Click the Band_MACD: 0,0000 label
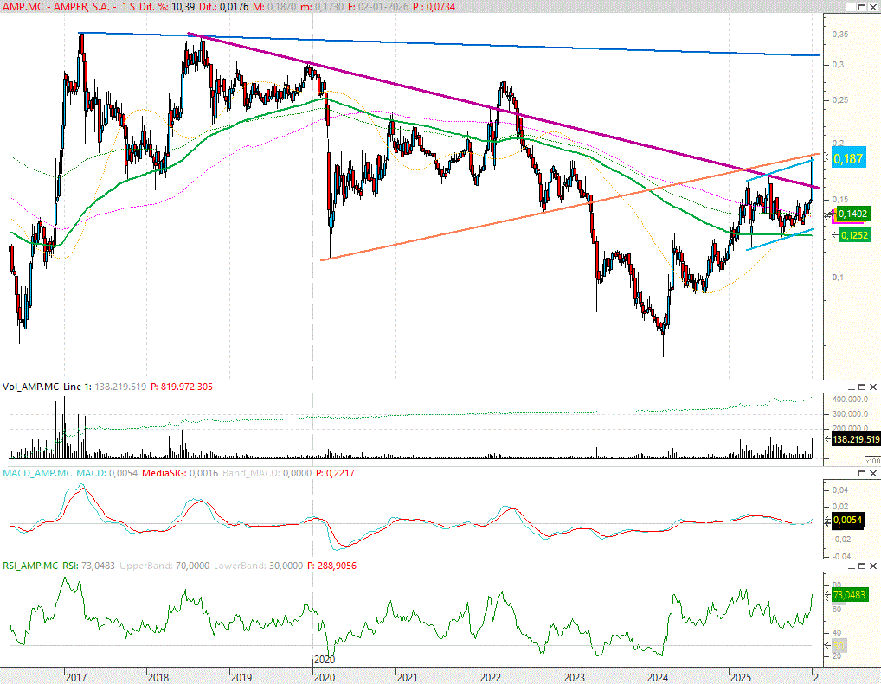This screenshot has width=881, height=684. (x=267, y=473)
